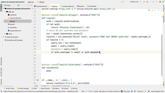This screenshot has width=165, height=93.
Task: Switch to the Dockerfile editor tab
Action: coord(93,6)
